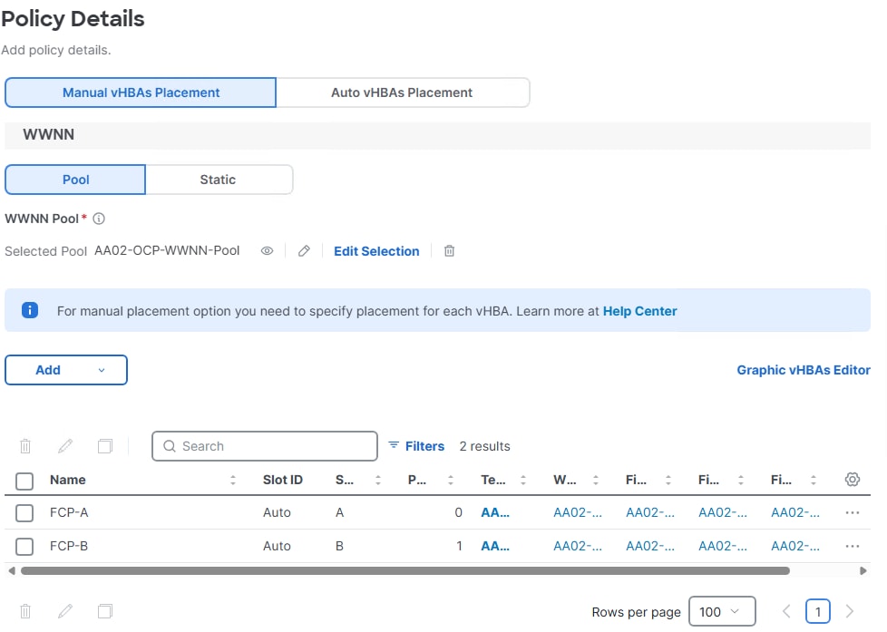Sort by S... column arrows
This screenshot has height=632, width=887.
pyautogui.click(x=378, y=480)
